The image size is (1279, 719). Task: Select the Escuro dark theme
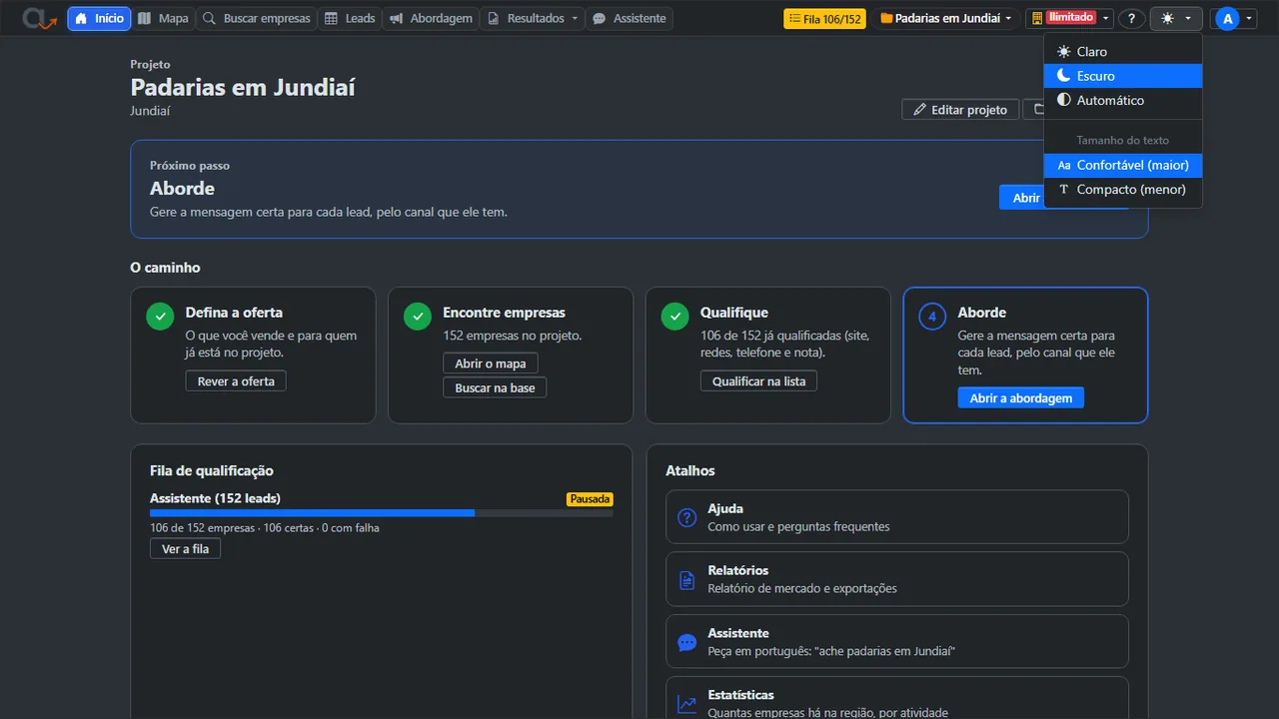tap(1123, 76)
